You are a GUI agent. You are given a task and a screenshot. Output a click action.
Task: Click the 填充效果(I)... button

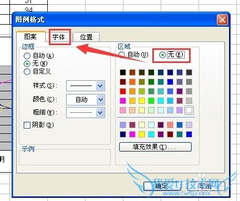[155, 147]
